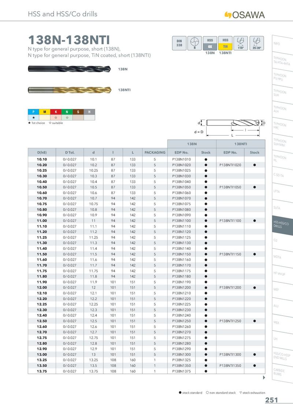
Task: Open the SUTA side tab
Action: (282, 208)
